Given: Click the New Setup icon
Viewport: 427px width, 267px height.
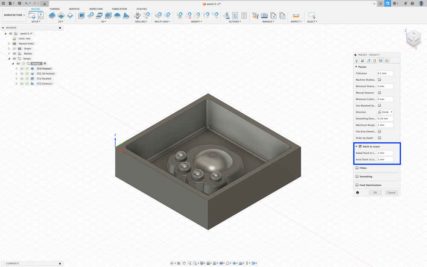Looking at the screenshot, I should [x=32, y=16].
